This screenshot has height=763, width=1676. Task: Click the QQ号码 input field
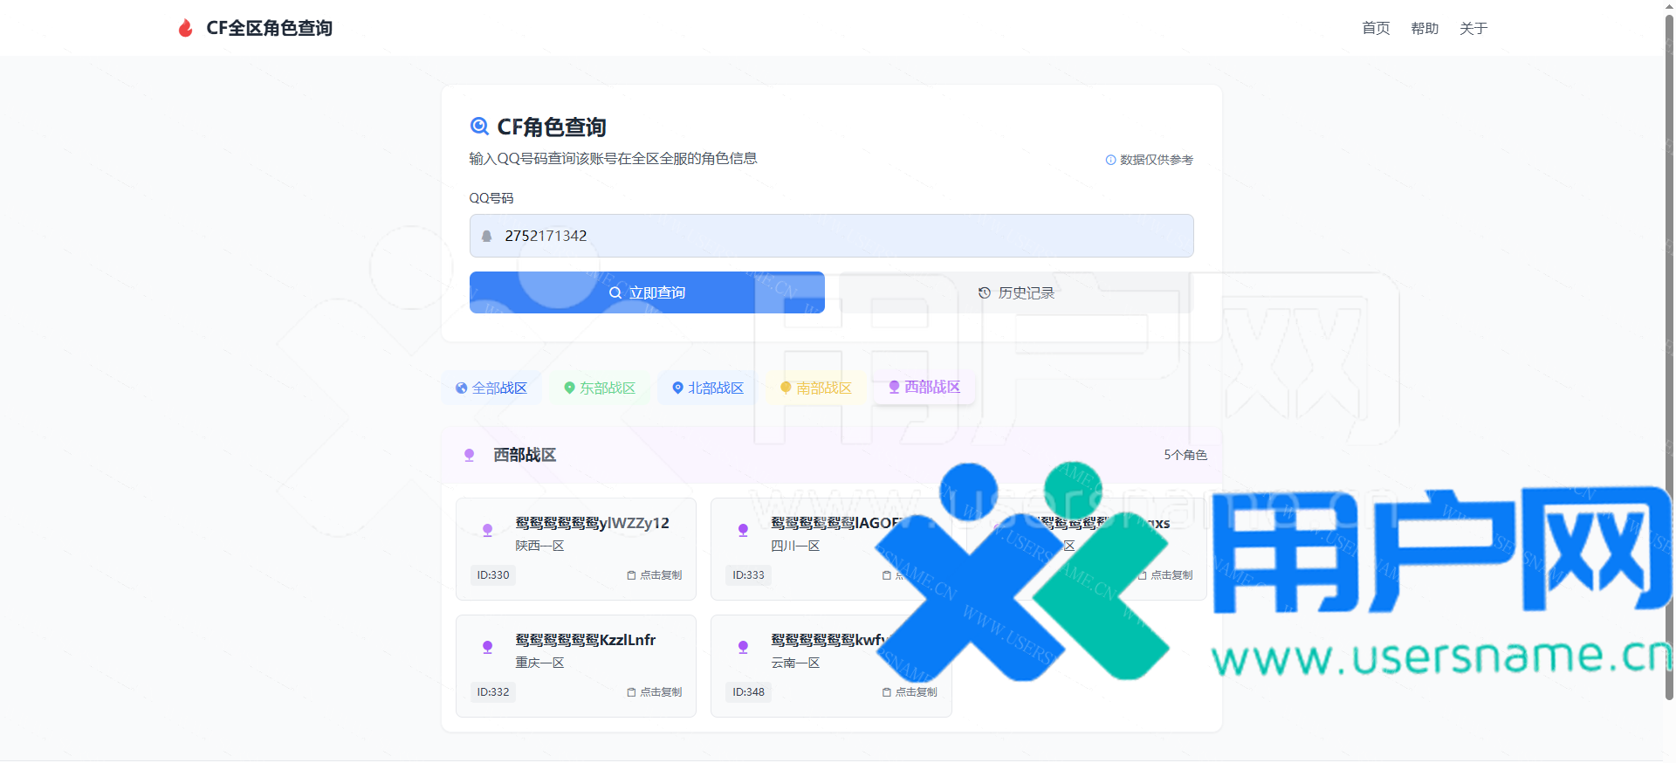831,236
